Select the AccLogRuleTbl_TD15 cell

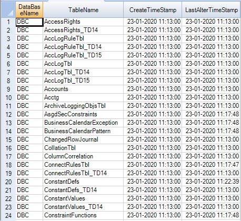pyautogui.click(x=83, y=55)
